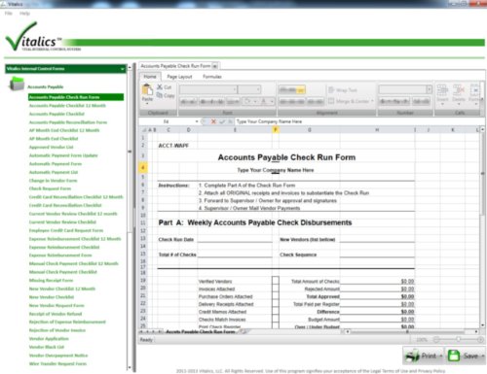Click the Name Box cell reference field
The width and height of the screenshot is (487, 374).
point(167,121)
